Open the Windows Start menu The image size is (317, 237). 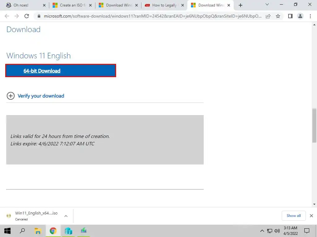7,231
